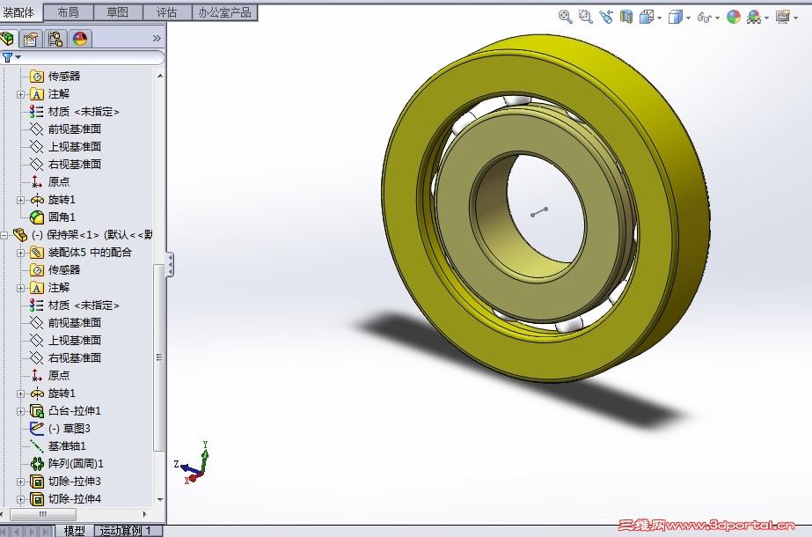Expand the 切除-拉伸4 feature
The image size is (812, 537).
[x=21, y=499]
